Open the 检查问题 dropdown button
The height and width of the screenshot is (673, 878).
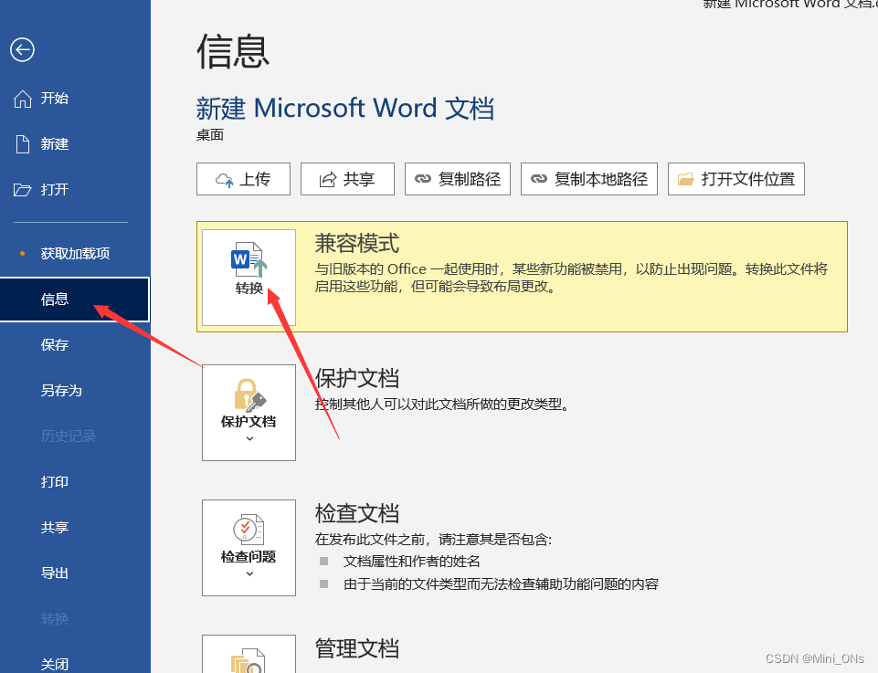click(x=249, y=548)
